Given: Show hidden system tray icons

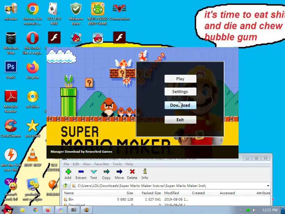Looking at the screenshot, I should 241,210.
